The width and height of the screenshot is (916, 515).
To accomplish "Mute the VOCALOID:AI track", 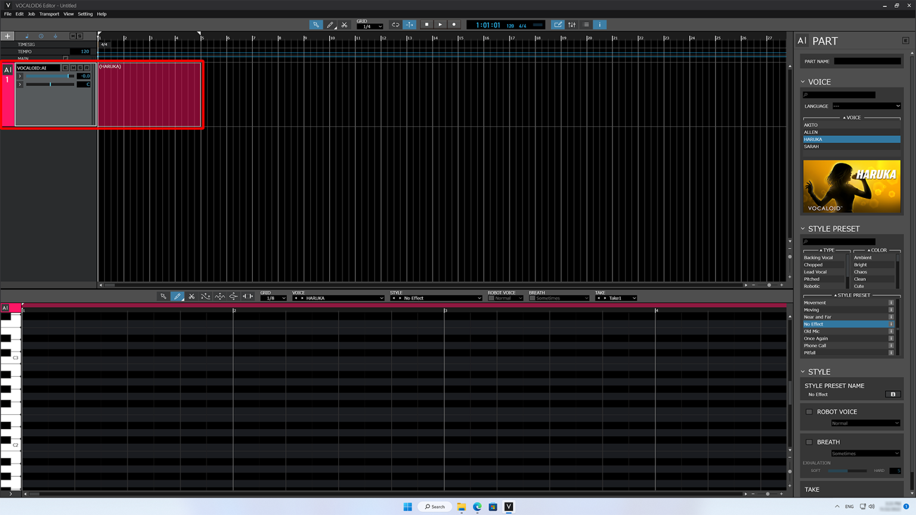I will [73, 67].
